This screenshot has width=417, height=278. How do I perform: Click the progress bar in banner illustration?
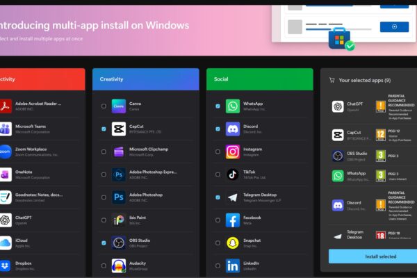point(338,29)
